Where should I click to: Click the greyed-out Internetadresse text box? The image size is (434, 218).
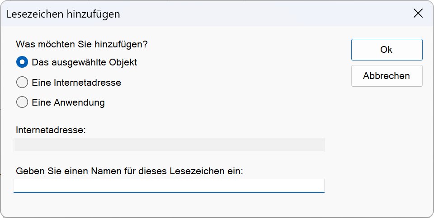coord(169,145)
